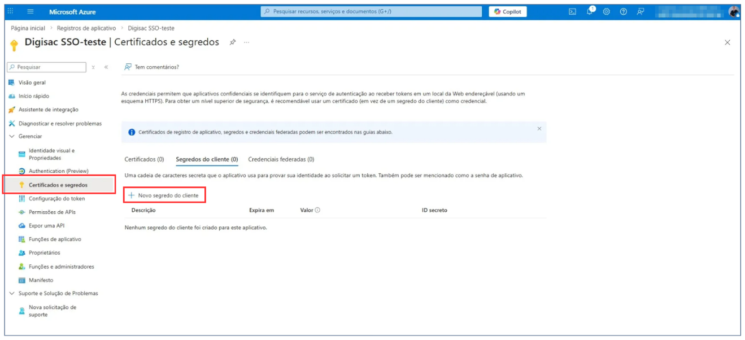The height and width of the screenshot is (340, 745).
Task: Click the top resource search field
Action: (x=371, y=12)
